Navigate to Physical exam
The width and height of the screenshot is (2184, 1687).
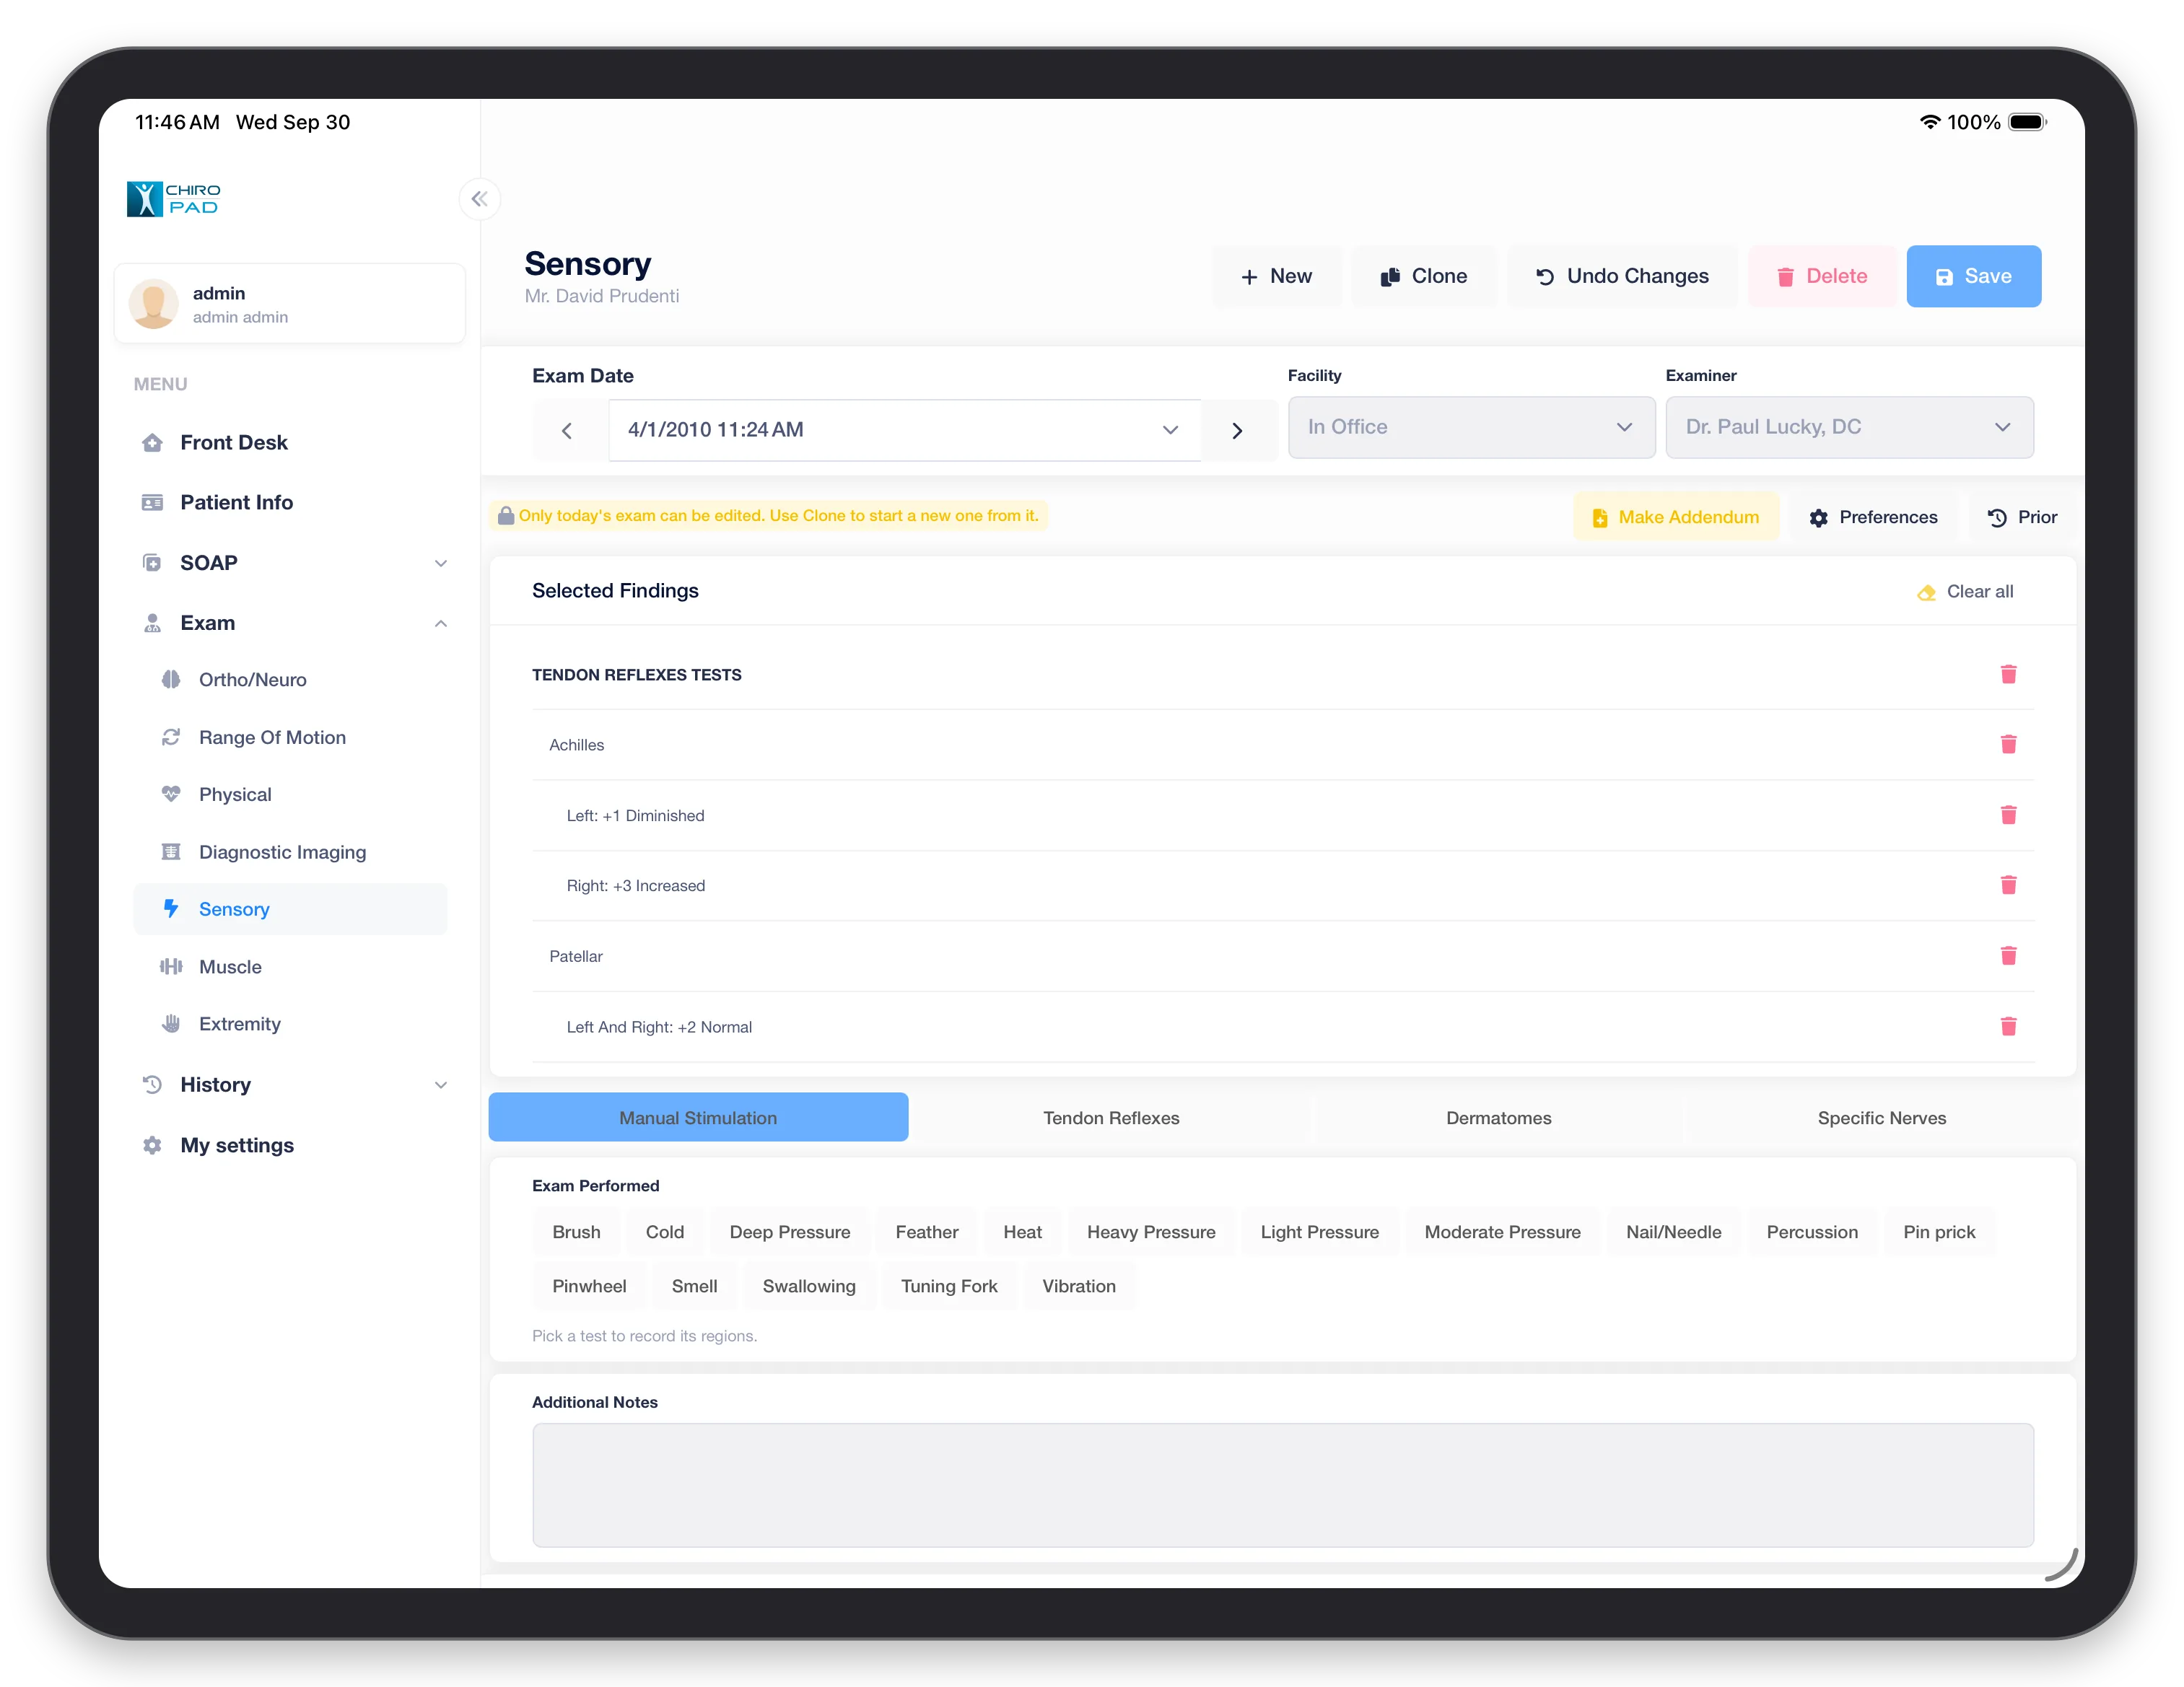(290, 794)
